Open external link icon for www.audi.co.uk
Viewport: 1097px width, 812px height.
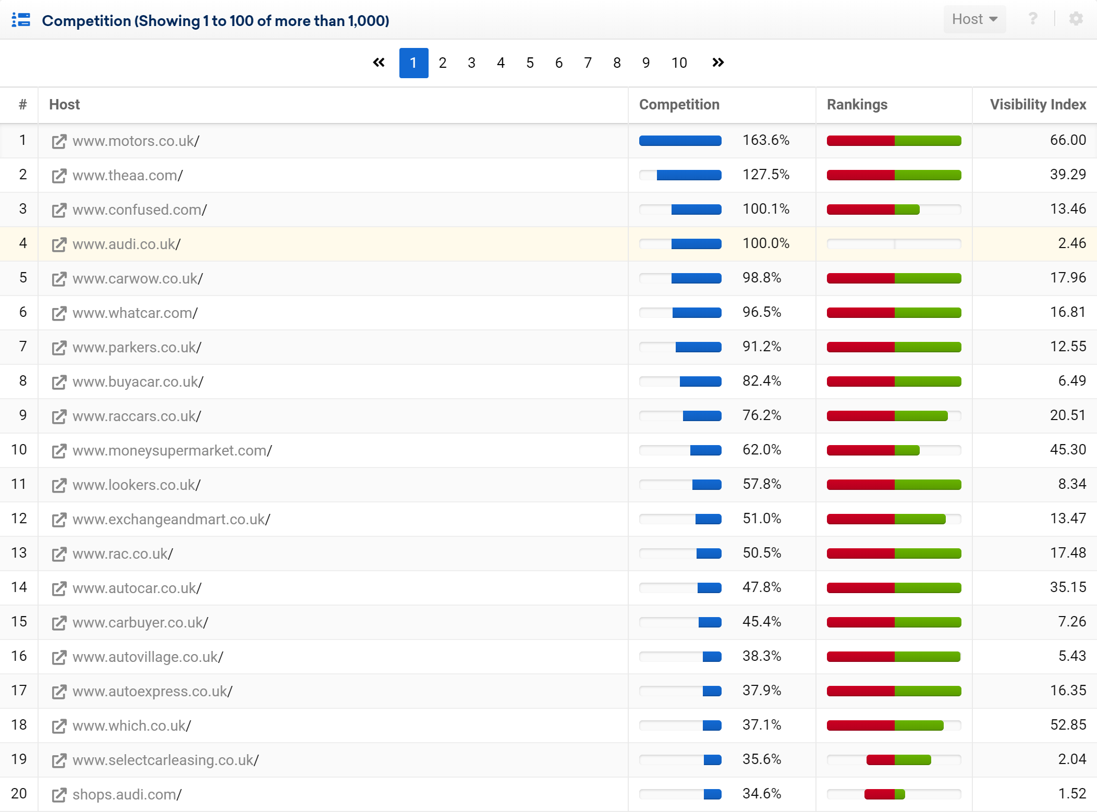(x=59, y=244)
